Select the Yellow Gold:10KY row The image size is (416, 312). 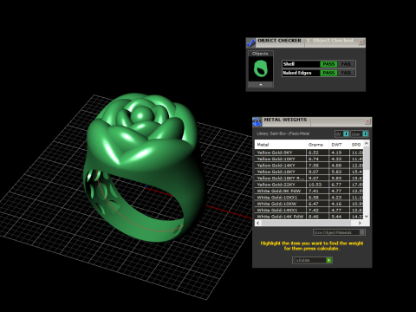tap(309, 159)
